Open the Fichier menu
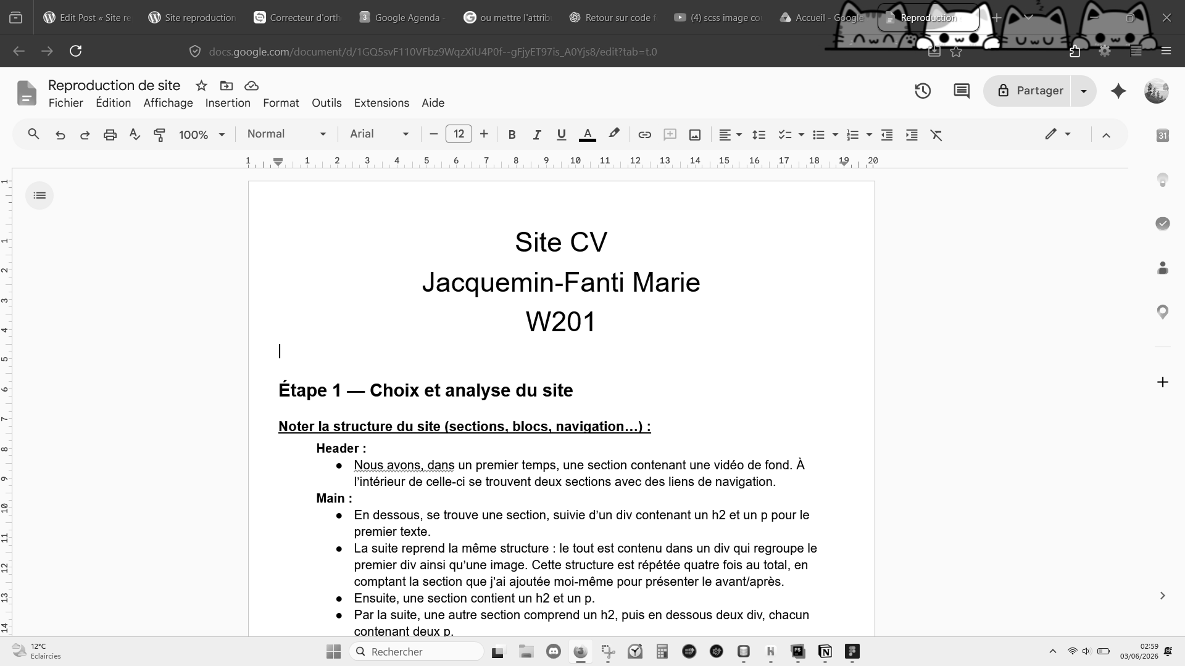The image size is (1185, 666). [x=66, y=103]
